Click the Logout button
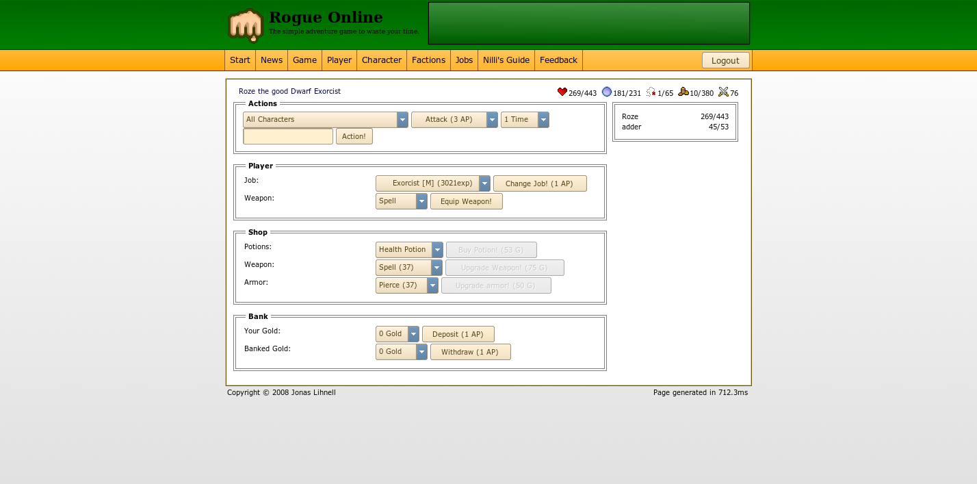 (726, 60)
